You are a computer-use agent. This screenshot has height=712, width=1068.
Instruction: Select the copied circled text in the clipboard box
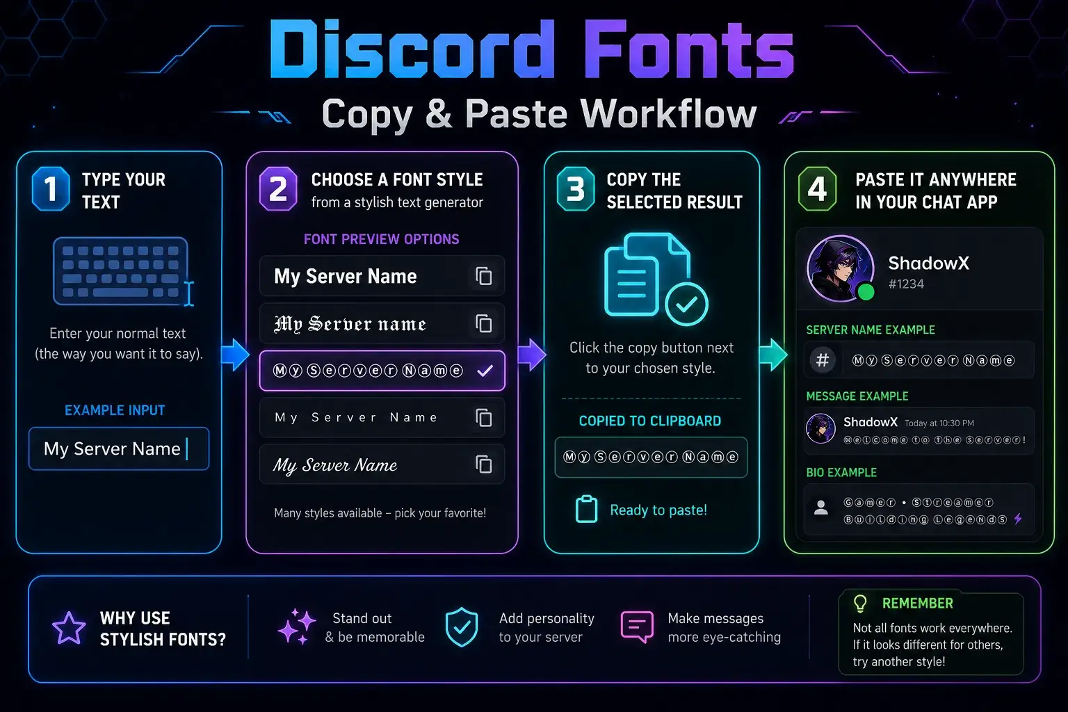[651, 457]
